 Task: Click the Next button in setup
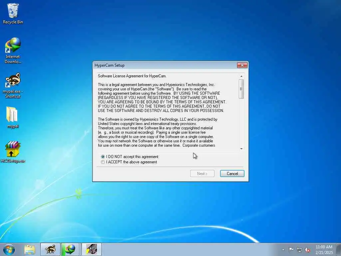[202, 174]
